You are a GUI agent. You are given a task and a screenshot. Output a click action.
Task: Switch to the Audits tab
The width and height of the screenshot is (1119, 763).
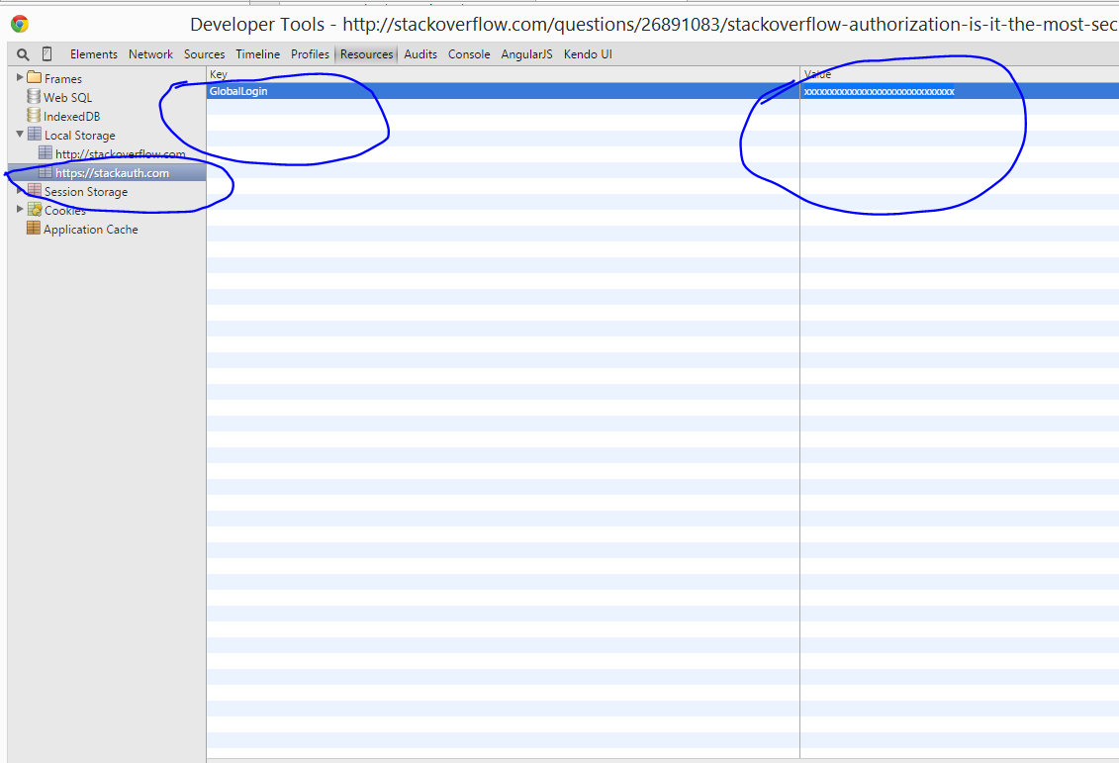pyautogui.click(x=420, y=54)
